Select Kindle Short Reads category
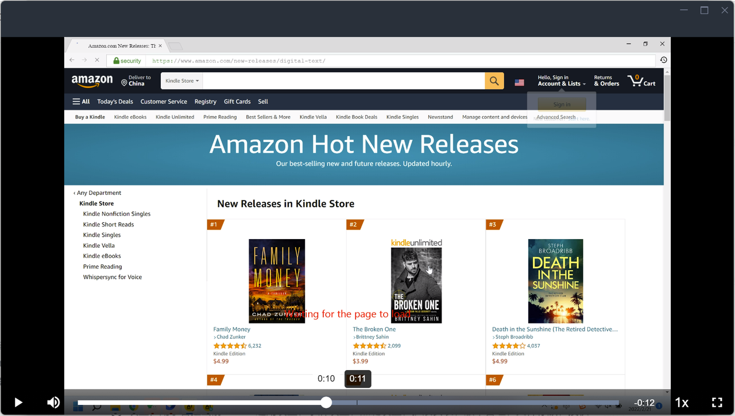 pyautogui.click(x=109, y=225)
